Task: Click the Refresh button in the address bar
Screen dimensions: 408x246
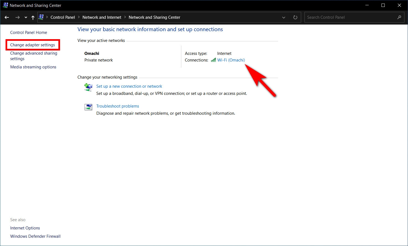Action: pyautogui.click(x=295, y=17)
